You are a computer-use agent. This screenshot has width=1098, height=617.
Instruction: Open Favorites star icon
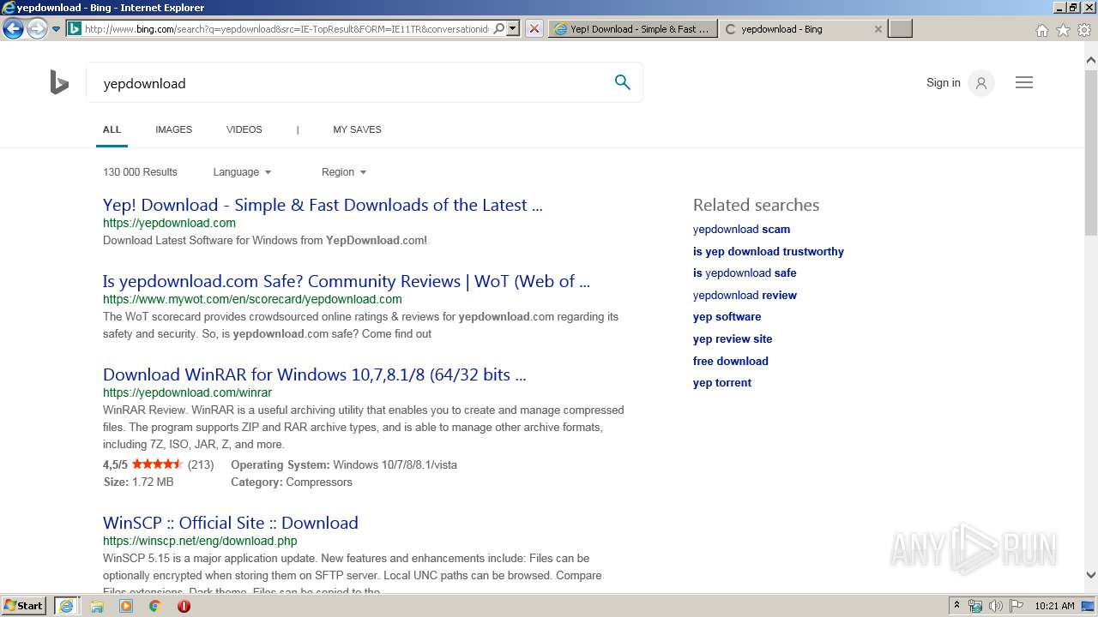(x=1063, y=30)
